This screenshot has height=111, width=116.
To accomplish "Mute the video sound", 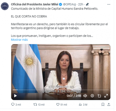I will [85, 96].
